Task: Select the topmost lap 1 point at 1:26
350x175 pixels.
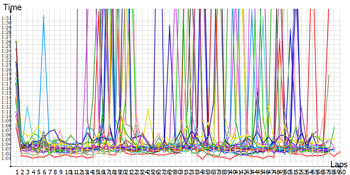Action: coord(16,42)
